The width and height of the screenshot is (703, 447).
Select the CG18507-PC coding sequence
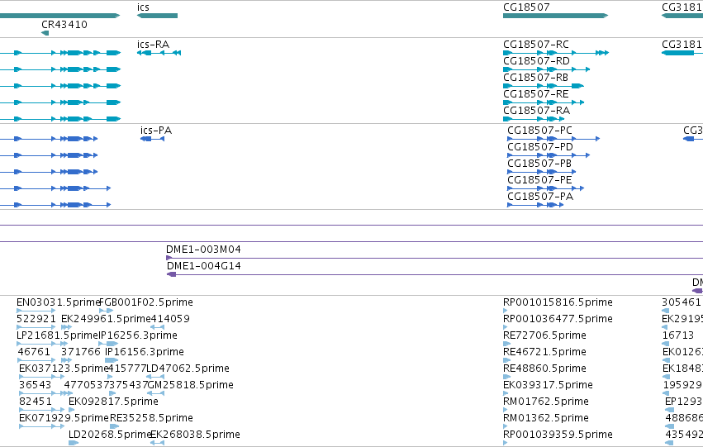pyautogui.click(x=553, y=139)
